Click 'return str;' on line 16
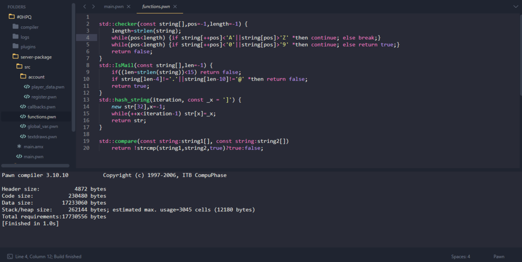The width and height of the screenshot is (522, 262). point(129,121)
